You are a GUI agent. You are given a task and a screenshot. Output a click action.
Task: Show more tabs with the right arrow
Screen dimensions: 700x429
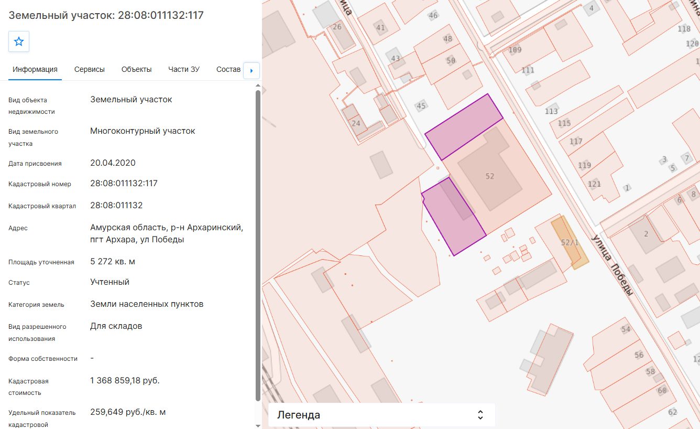point(251,70)
